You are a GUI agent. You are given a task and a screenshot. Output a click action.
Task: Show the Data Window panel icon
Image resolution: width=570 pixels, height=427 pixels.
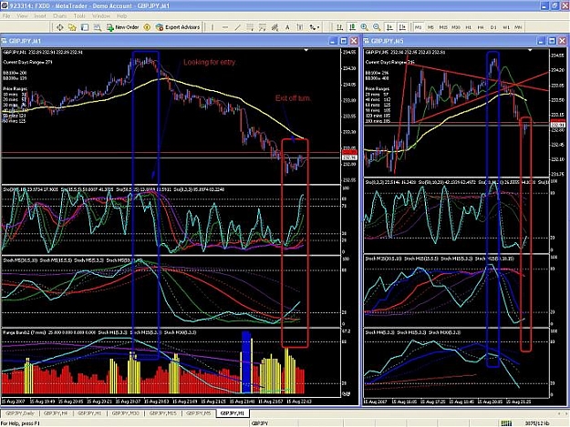tap(85, 27)
